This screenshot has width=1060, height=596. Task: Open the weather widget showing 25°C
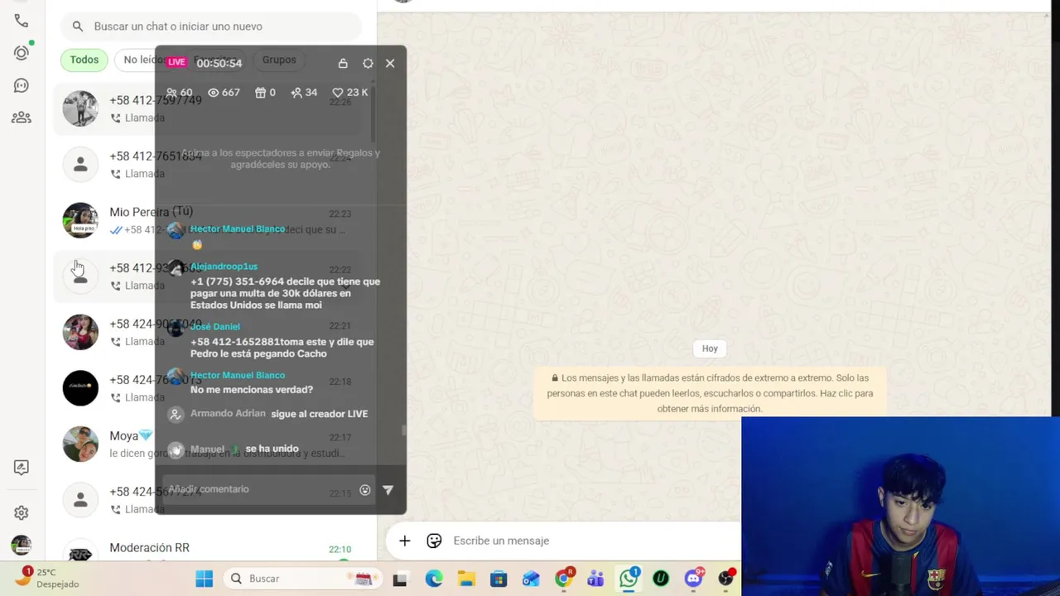[x=47, y=578]
